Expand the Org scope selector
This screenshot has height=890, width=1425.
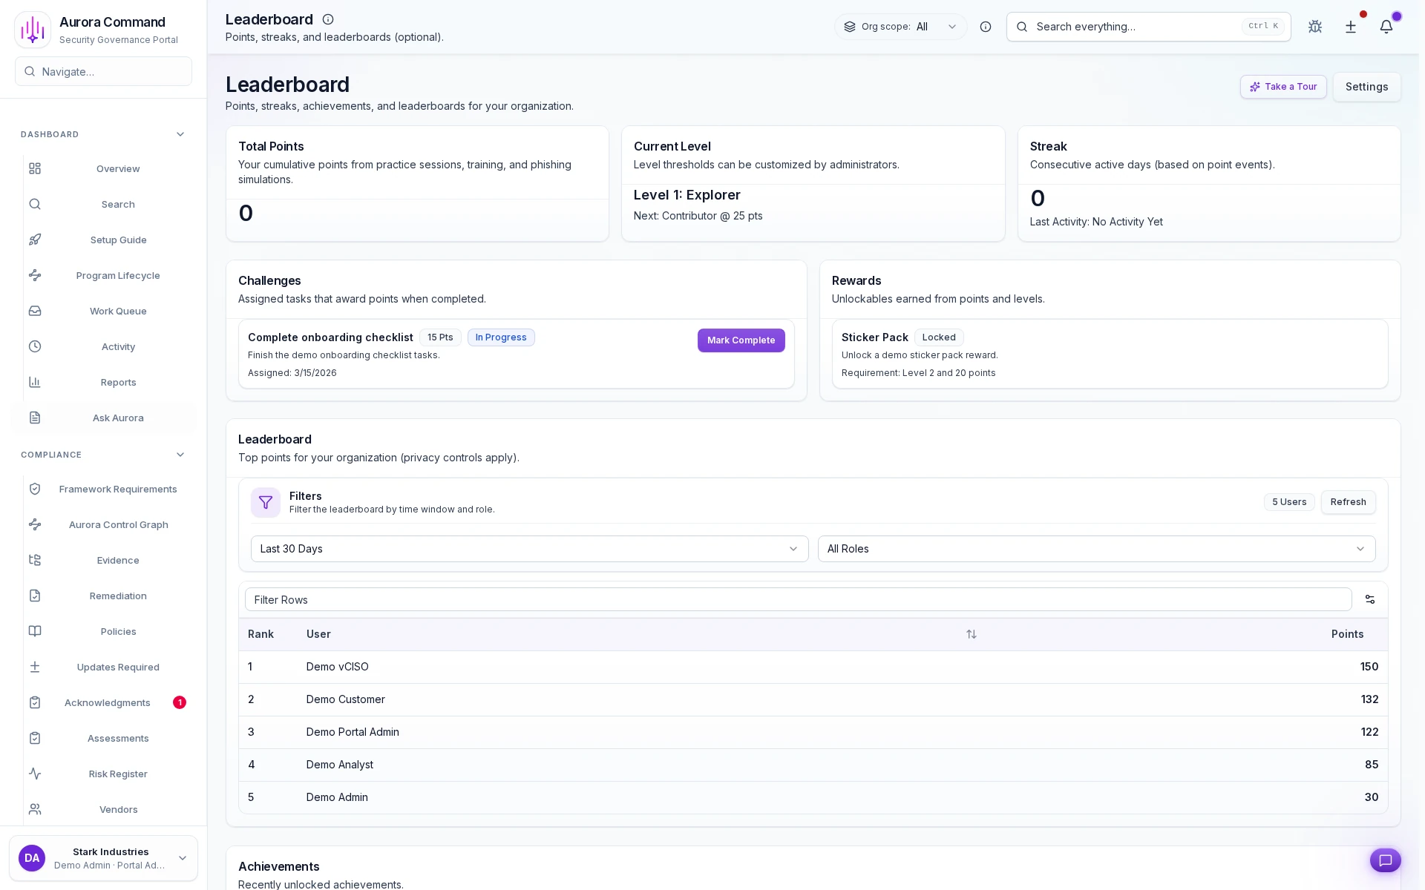point(901,27)
